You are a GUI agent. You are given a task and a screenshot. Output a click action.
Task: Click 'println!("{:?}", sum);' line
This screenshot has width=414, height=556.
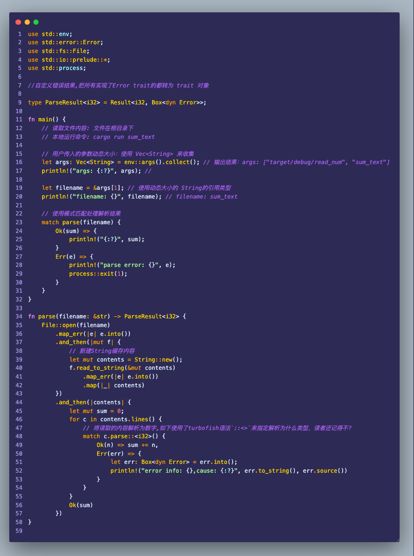(x=107, y=239)
